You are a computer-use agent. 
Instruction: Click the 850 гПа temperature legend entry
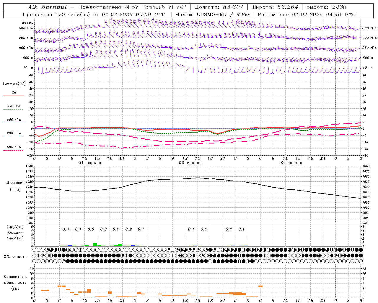14,120
